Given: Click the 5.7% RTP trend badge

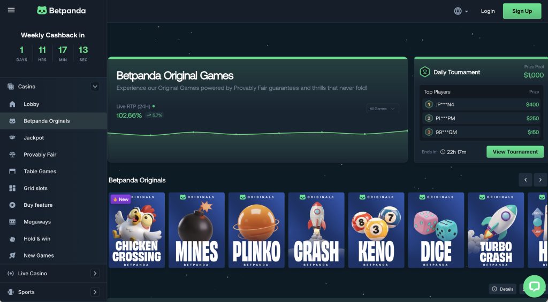Looking at the screenshot, I should 154,115.
